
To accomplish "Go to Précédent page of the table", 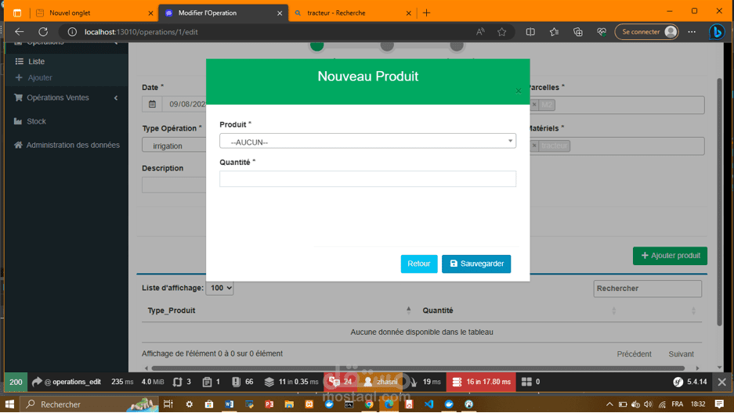I will tap(634, 354).
